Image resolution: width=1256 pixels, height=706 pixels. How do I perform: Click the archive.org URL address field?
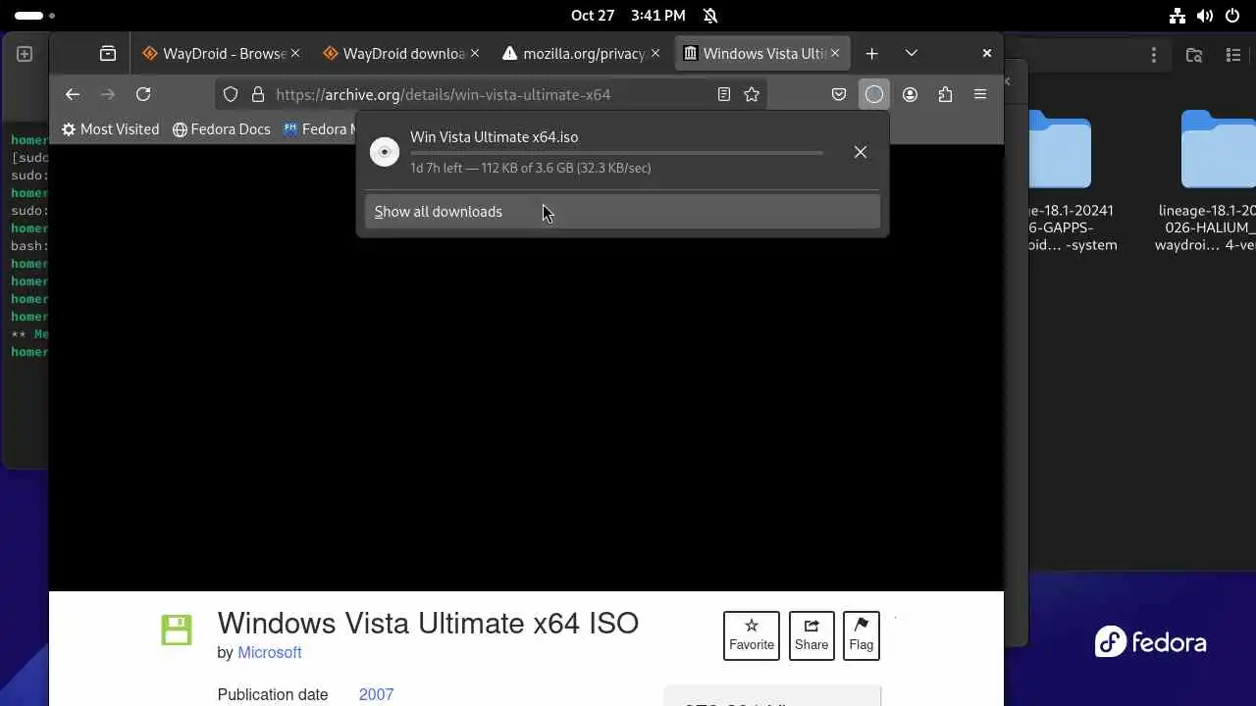491,94
